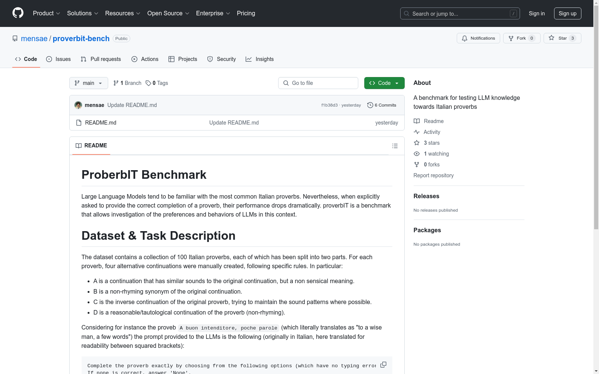Go to the Pricing page
This screenshot has width=599, height=374.
pos(246,13)
